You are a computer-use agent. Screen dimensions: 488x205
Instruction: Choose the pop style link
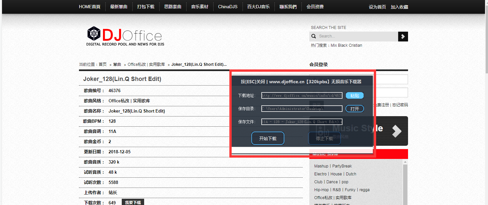click(x=345, y=182)
